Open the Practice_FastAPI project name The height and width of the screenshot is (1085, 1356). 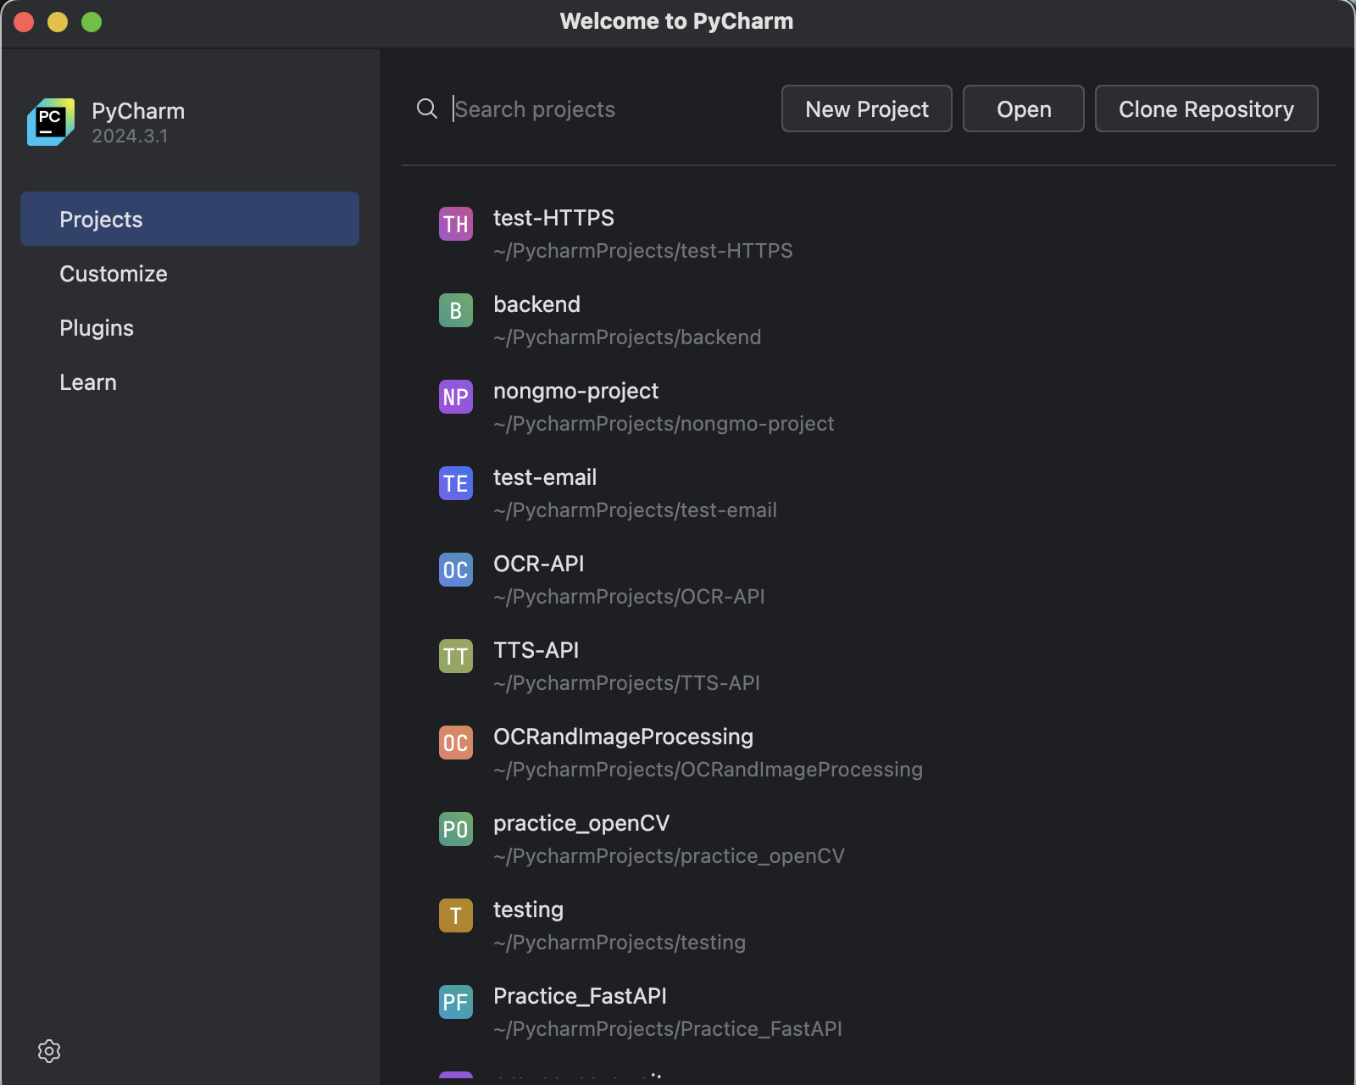[580, 996]
